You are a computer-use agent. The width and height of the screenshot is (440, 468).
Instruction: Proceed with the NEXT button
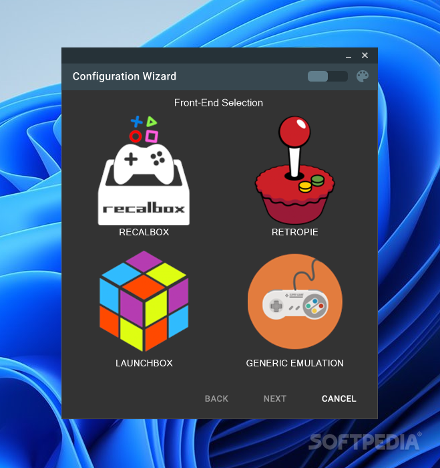pos(275,398)
